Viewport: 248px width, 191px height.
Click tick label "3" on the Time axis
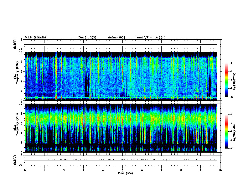(83, 170)
